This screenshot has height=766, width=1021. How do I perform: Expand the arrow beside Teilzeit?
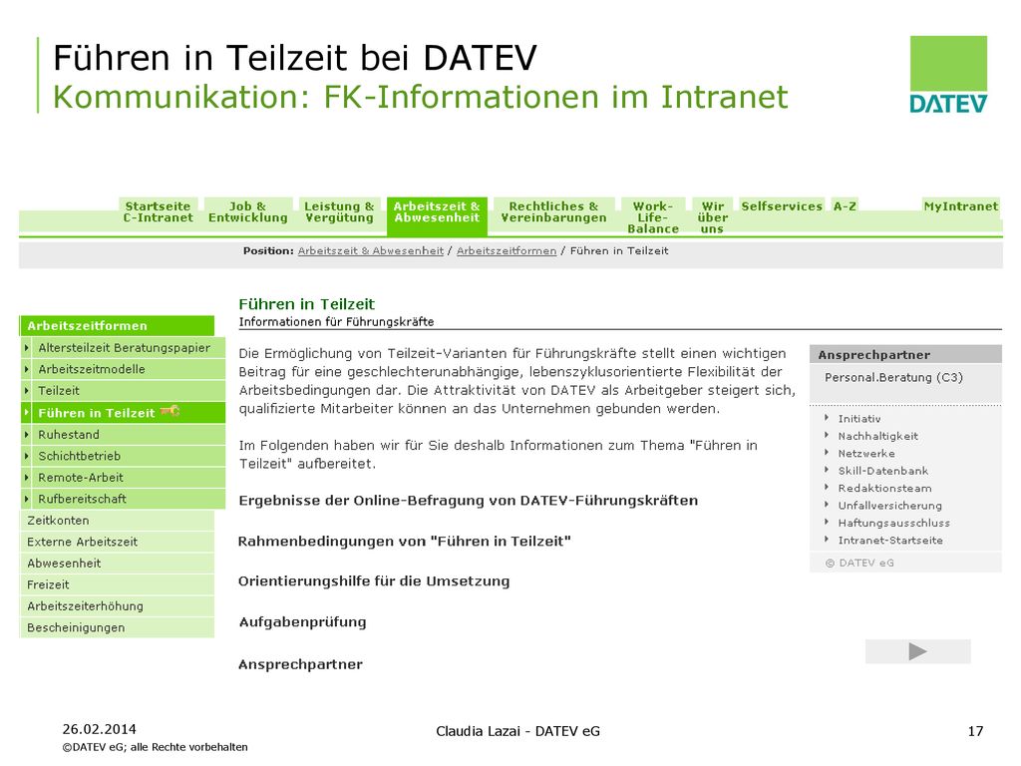pos(27,391)
